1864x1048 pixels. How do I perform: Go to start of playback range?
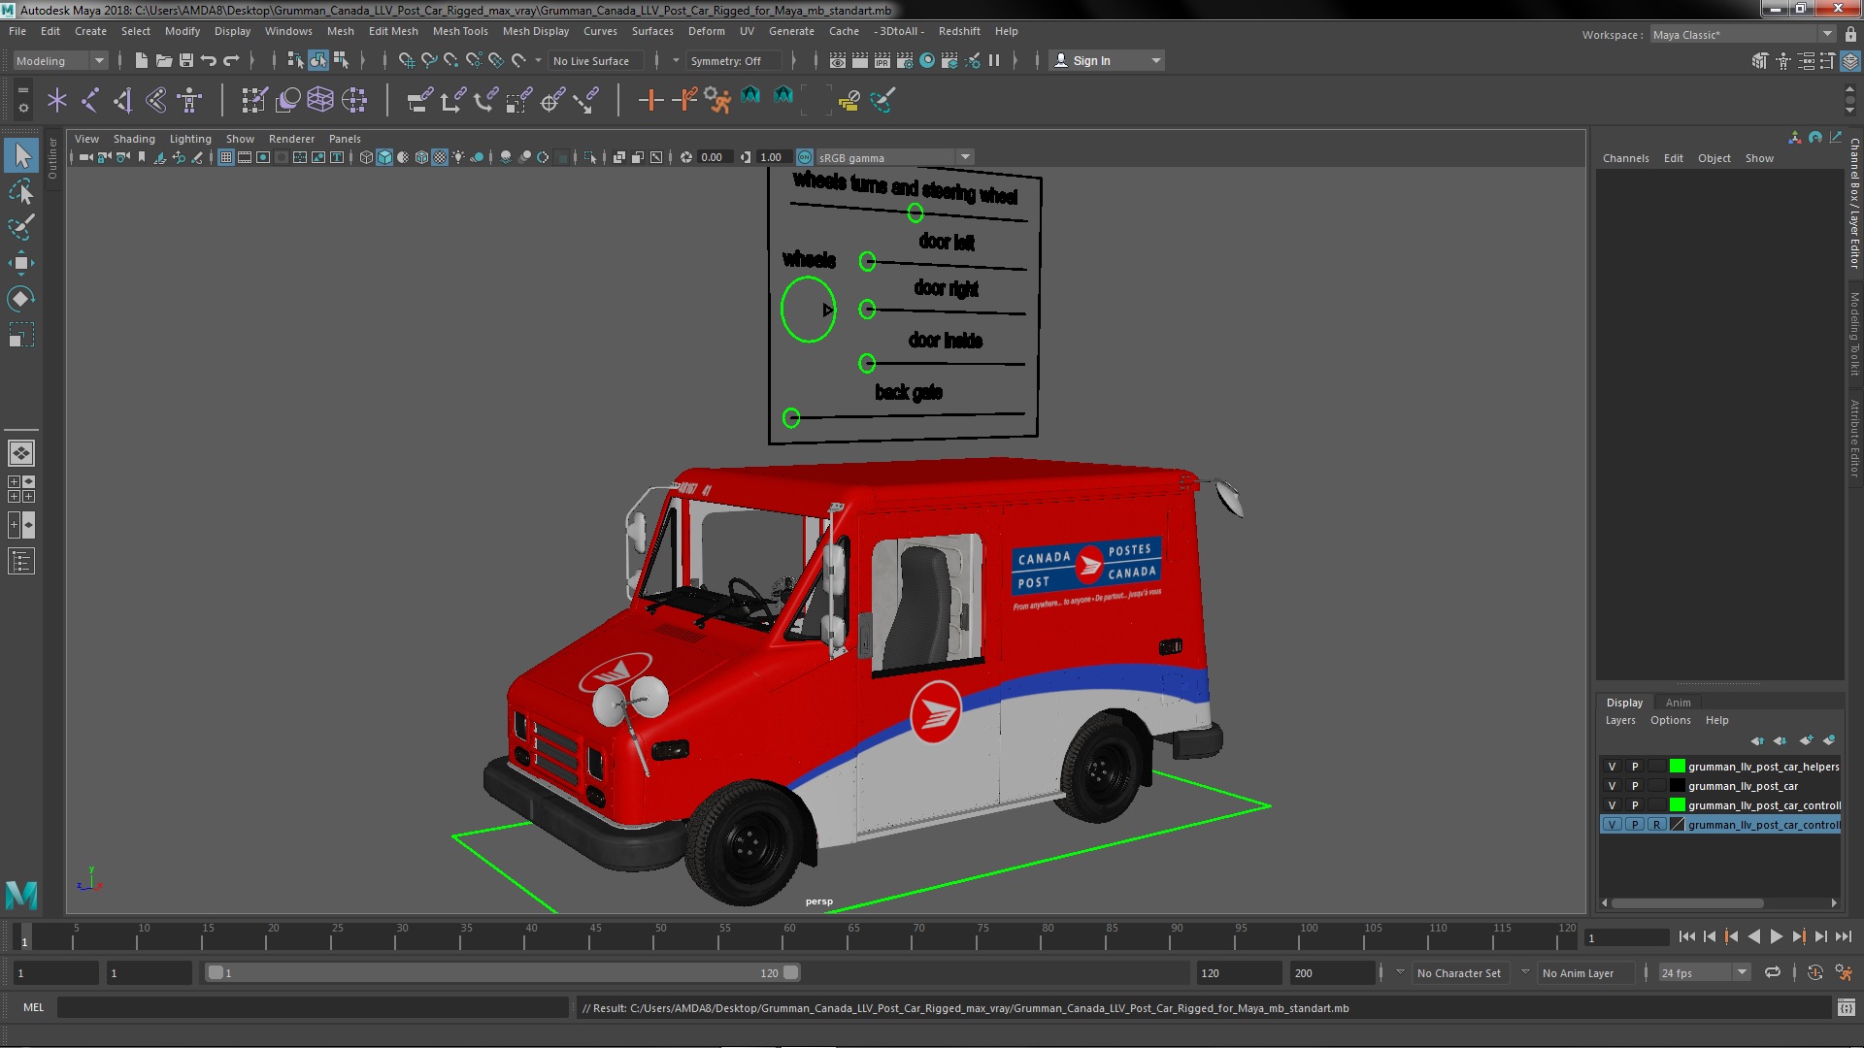point(1686,937)
